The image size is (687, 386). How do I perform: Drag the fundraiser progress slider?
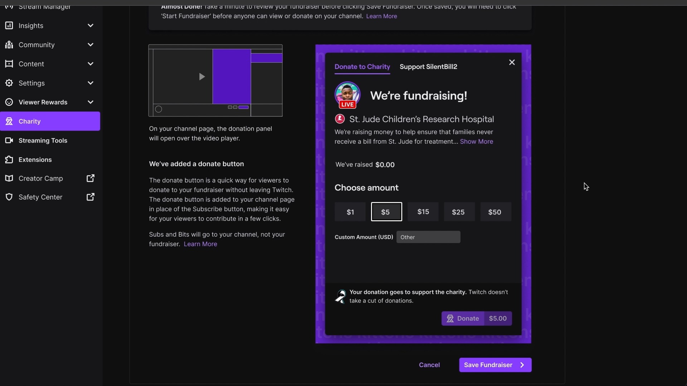pos(159,109)
